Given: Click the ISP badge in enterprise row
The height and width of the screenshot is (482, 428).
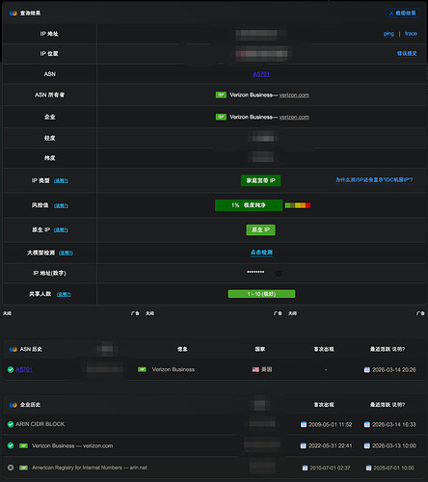Looking at the screenshot, I should click(221, 117).
